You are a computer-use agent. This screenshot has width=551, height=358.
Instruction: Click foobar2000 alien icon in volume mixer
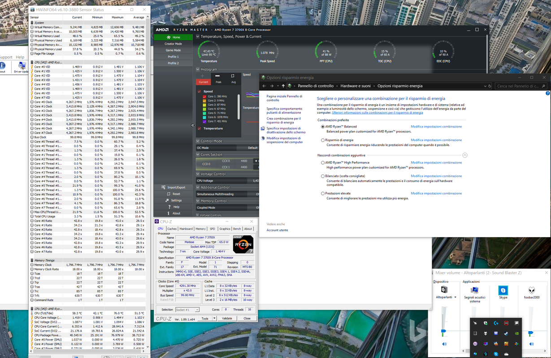pyautogui.click(x=531, y=290)
